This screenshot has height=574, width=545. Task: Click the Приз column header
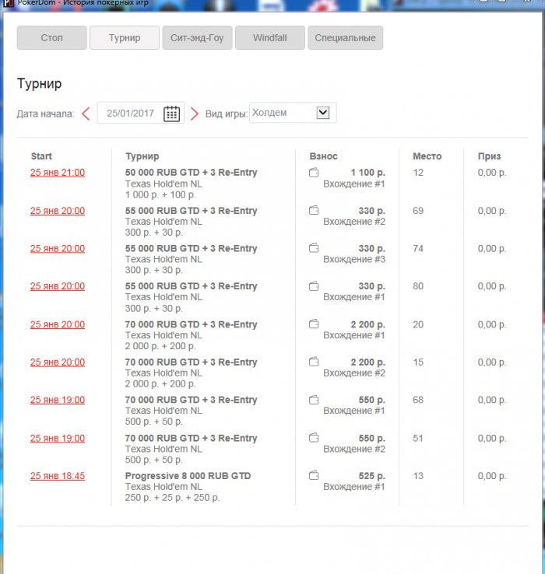489,156
